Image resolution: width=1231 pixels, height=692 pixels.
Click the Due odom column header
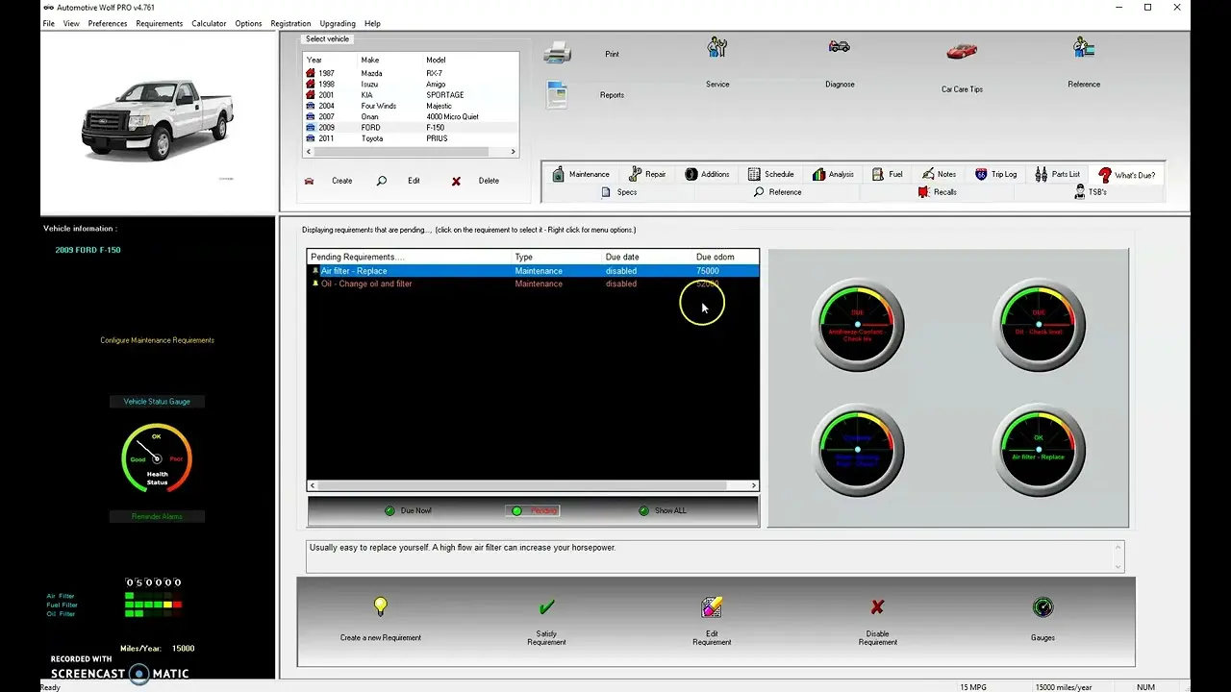click(x=725, y=257)
